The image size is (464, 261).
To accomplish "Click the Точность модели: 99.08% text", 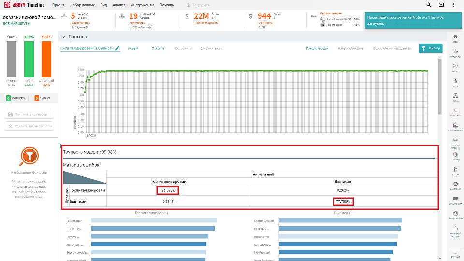I will tap(90, 152).
